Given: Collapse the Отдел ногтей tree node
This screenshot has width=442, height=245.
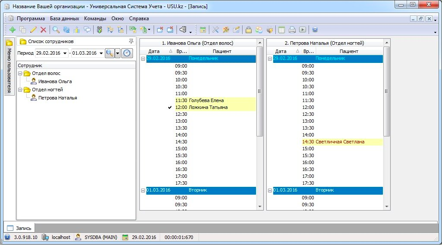Looking at the screenshot, I should pyautogui.click(x=20, y=90).
